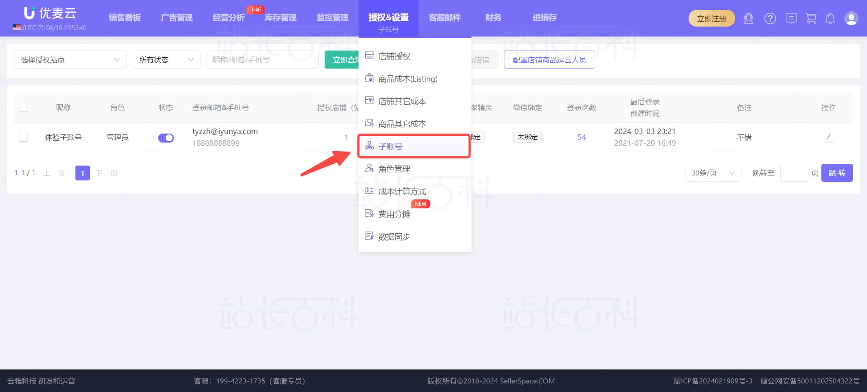Click 配置店铺商品运营人员 button

[549, 60]
